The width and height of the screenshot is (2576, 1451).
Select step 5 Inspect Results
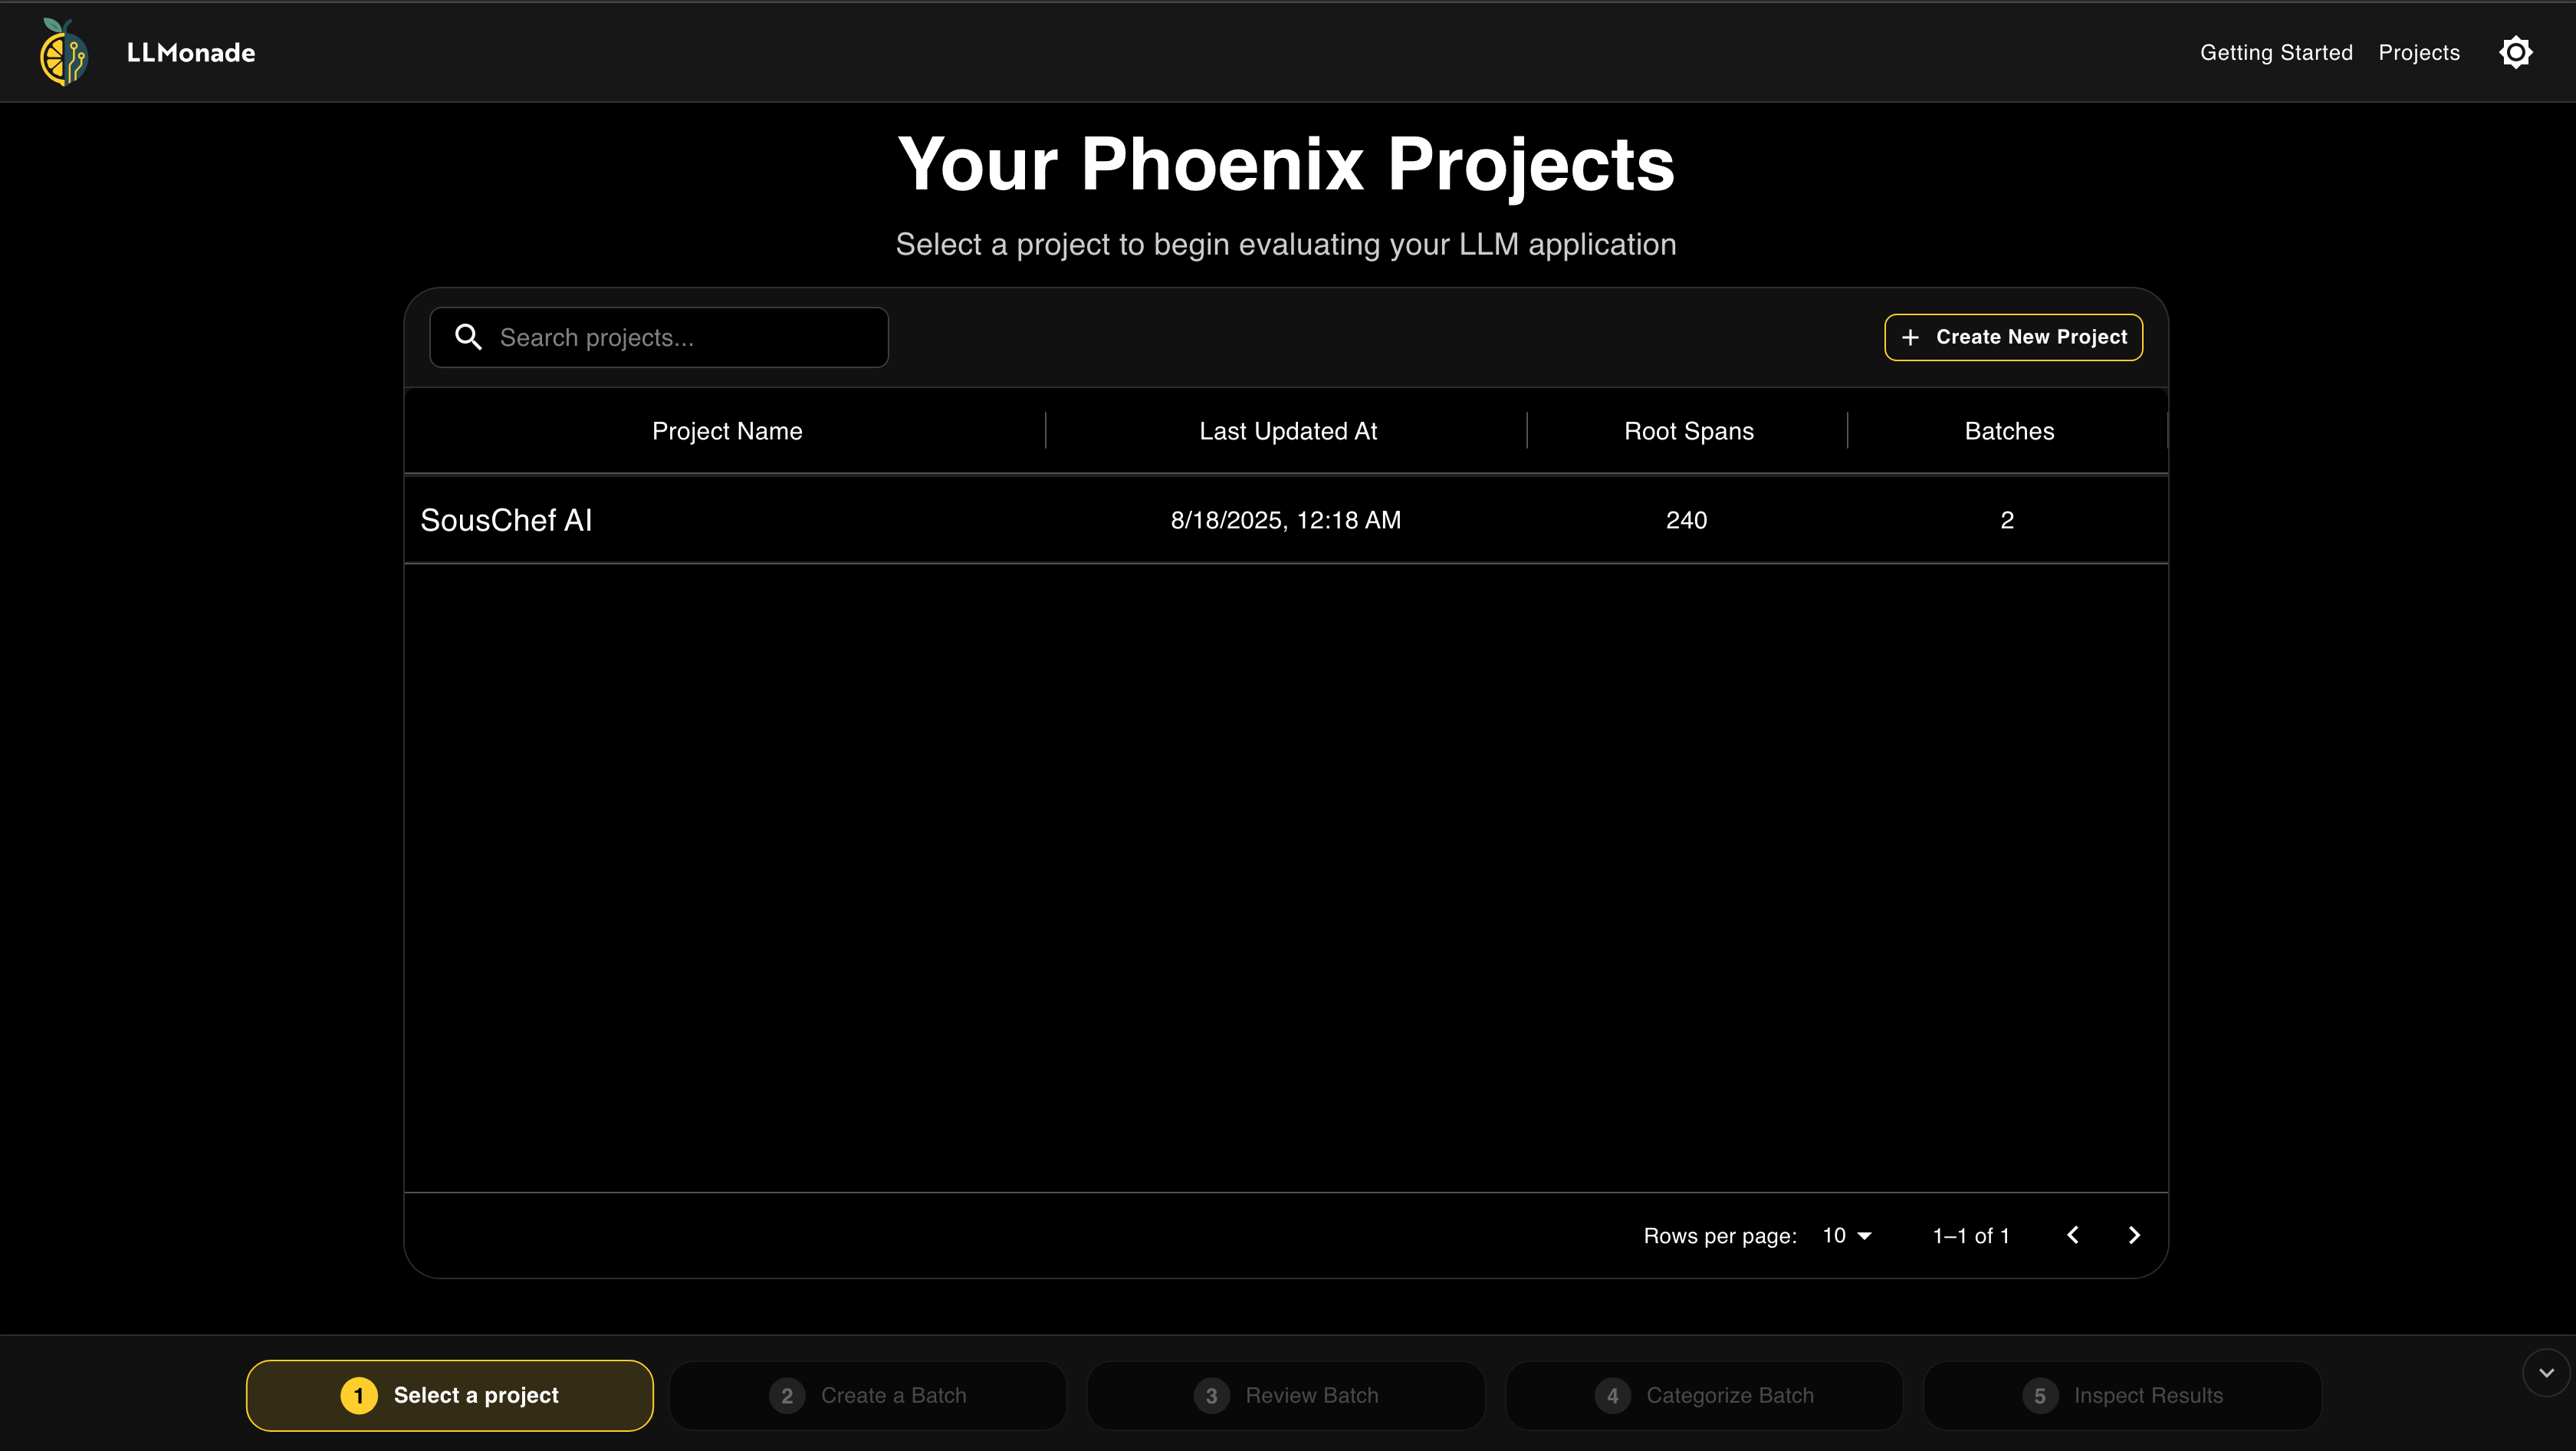tap(2122, 1395)
